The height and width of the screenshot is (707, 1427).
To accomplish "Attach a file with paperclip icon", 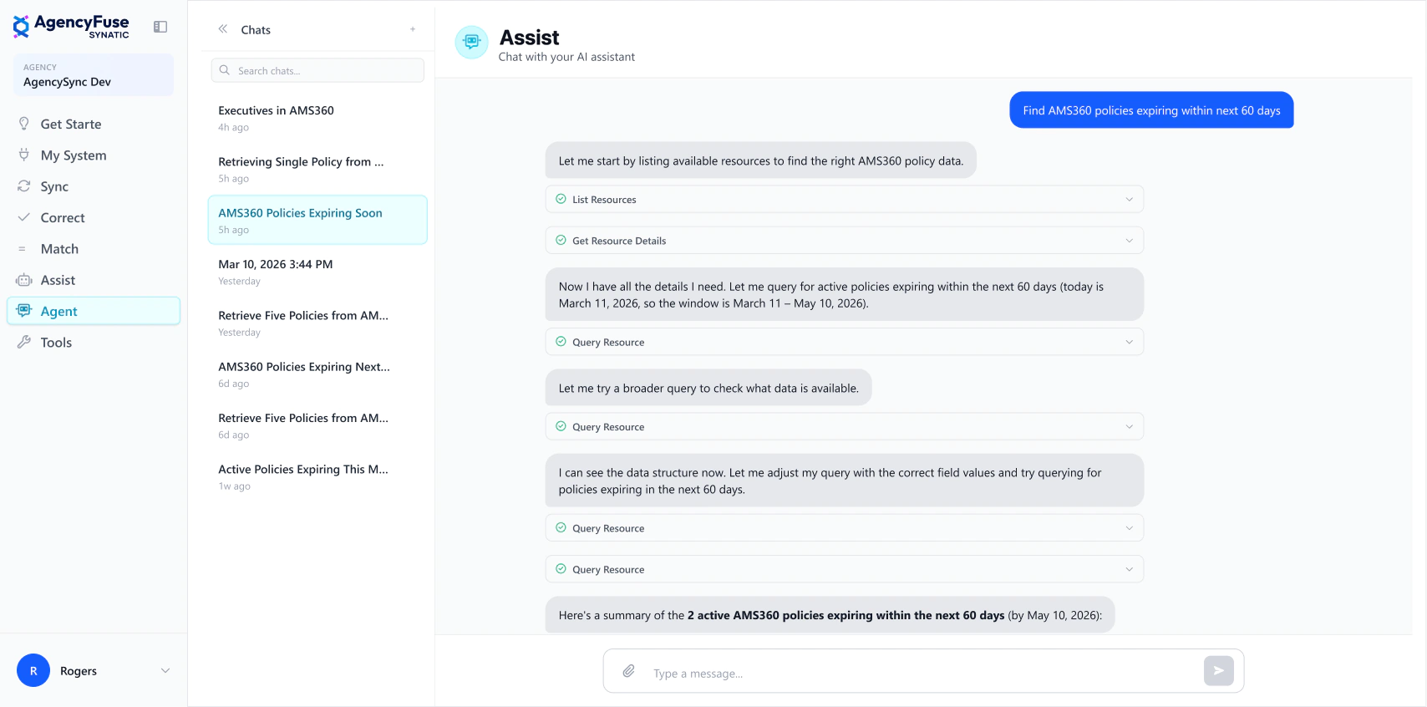I will [x=629, y=671].
